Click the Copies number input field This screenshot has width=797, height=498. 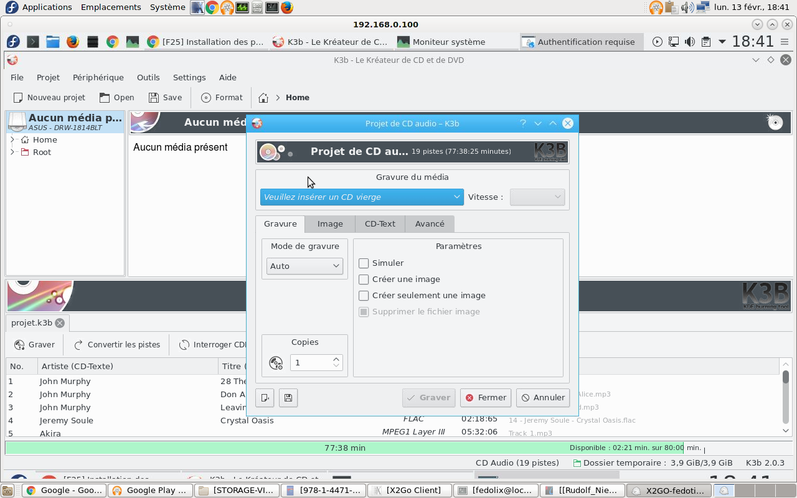tap(311, 362)
